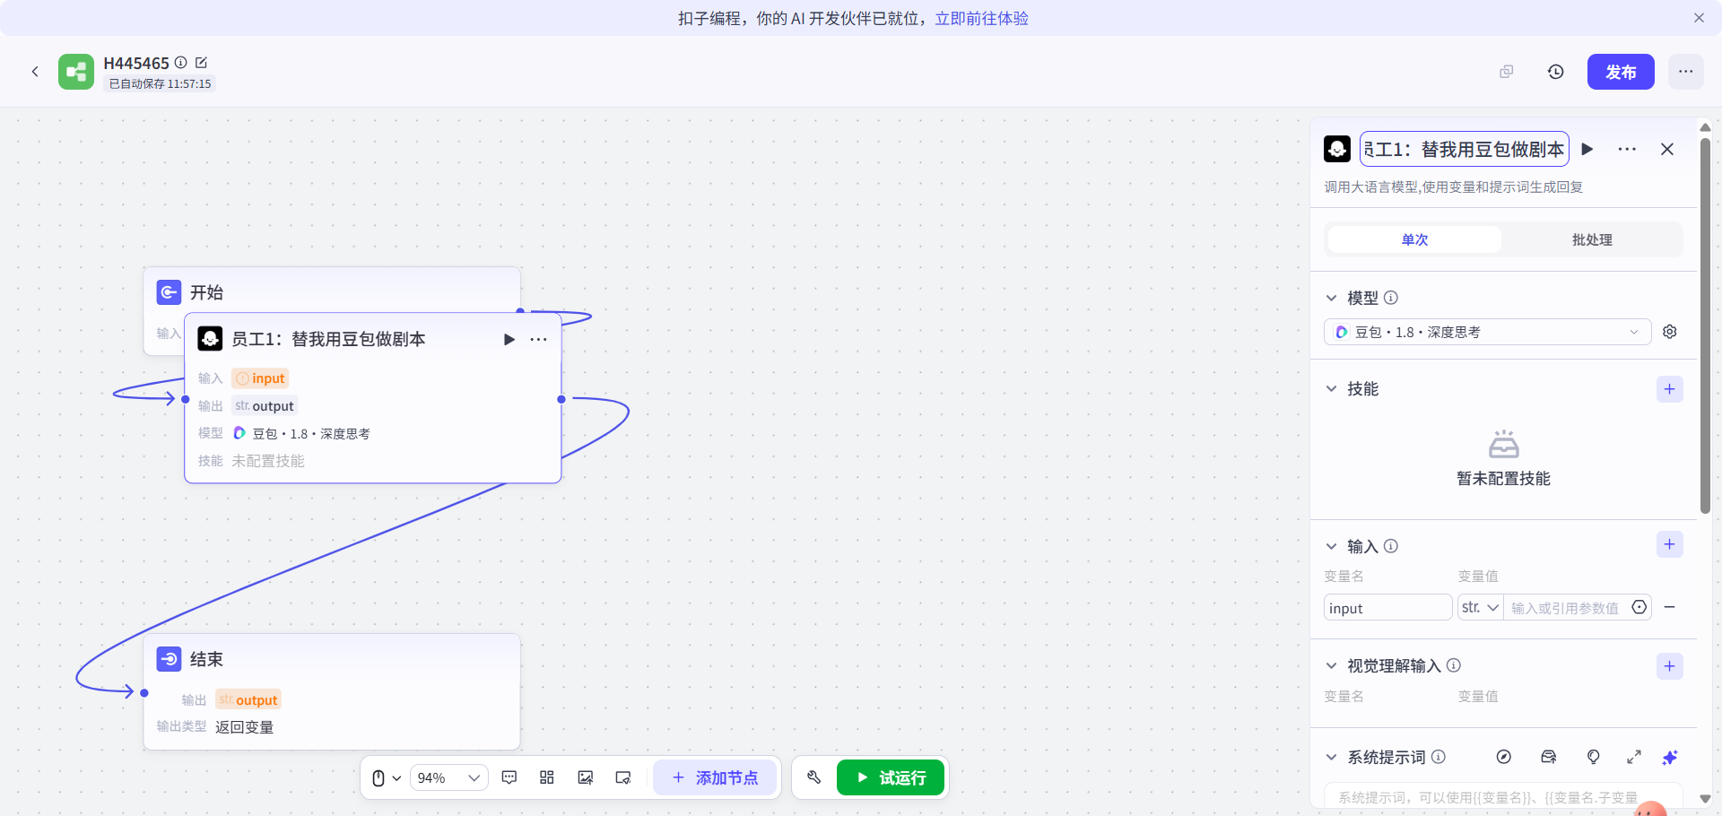The width and height of the screenshot is (1722, 816).
Task: Click the image icon in bottom toolbar
Action: pyautogui.click(x=586, y=777)
